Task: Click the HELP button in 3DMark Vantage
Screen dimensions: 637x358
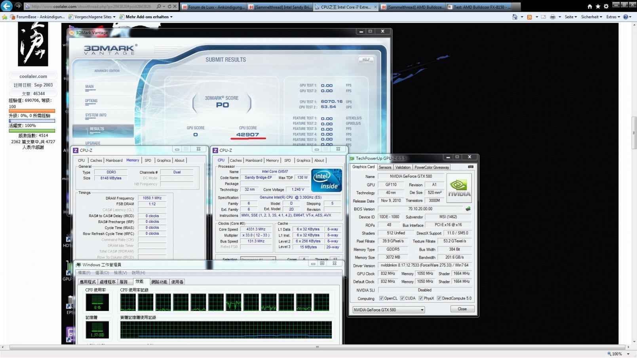Action: pos(366,60)
